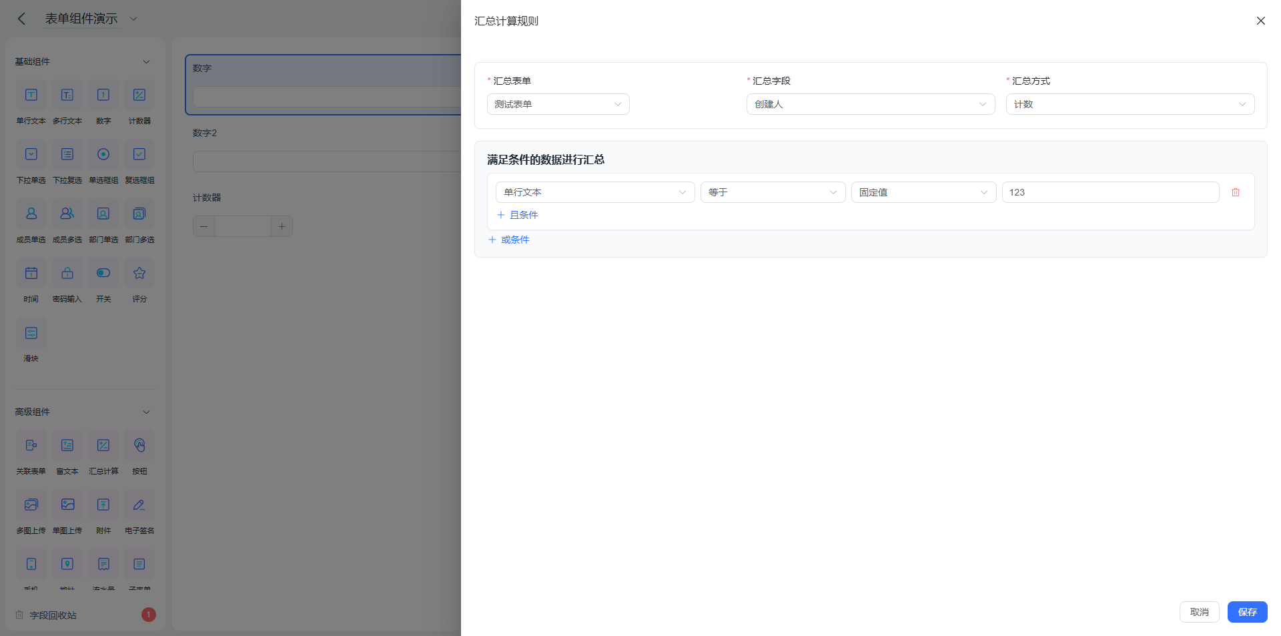Image resolution: width=1281 pixels, height=636 pixels.
Task: Click the 保存 button
Action: [x=1247, y=612]
